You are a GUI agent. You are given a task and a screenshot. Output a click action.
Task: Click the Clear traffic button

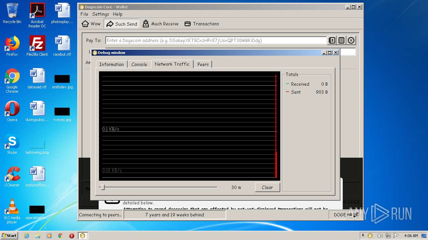click(267, 187)
